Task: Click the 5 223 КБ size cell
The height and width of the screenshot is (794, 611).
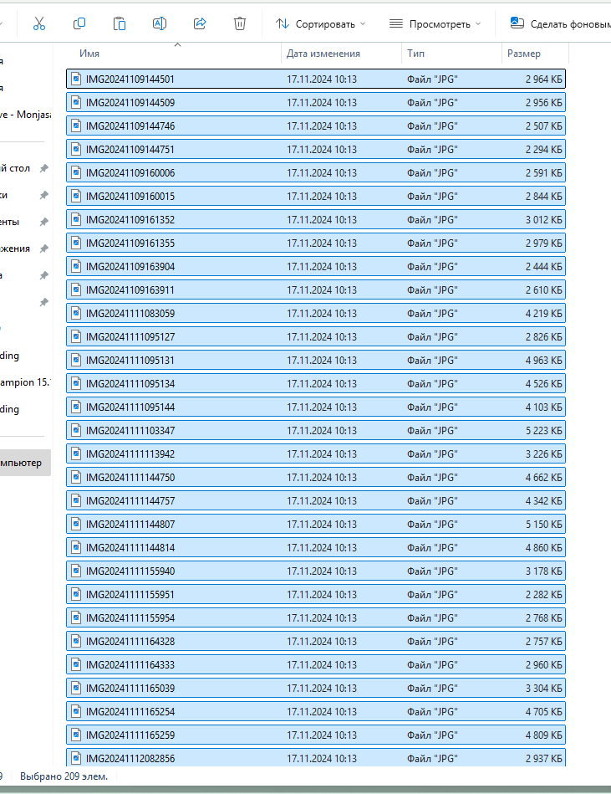Action: tap(544, 430)
